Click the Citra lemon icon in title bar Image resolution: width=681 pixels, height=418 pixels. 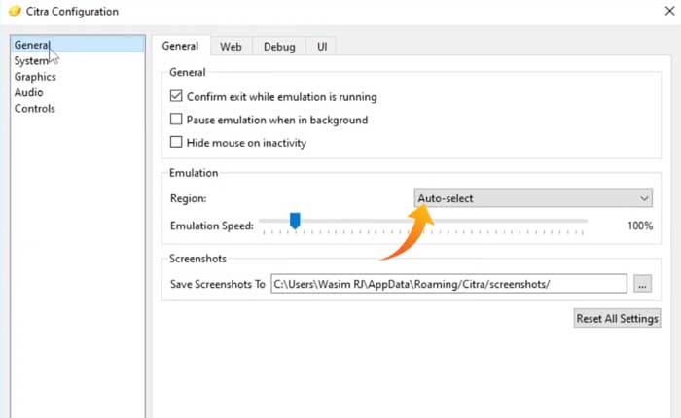click(13, 12)
